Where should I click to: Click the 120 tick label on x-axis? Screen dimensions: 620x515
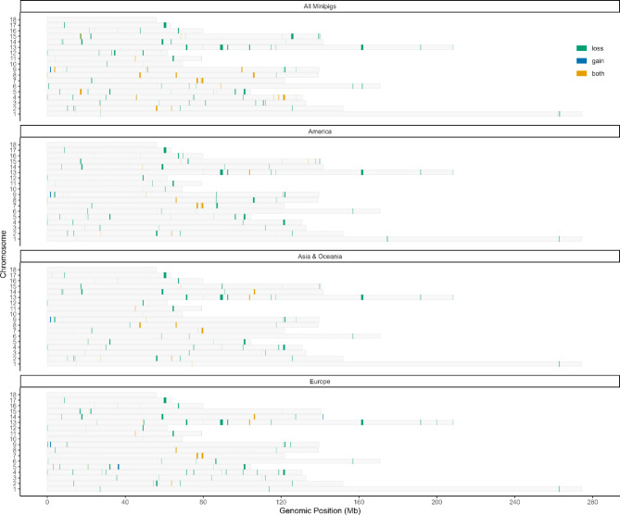point(281,502)
